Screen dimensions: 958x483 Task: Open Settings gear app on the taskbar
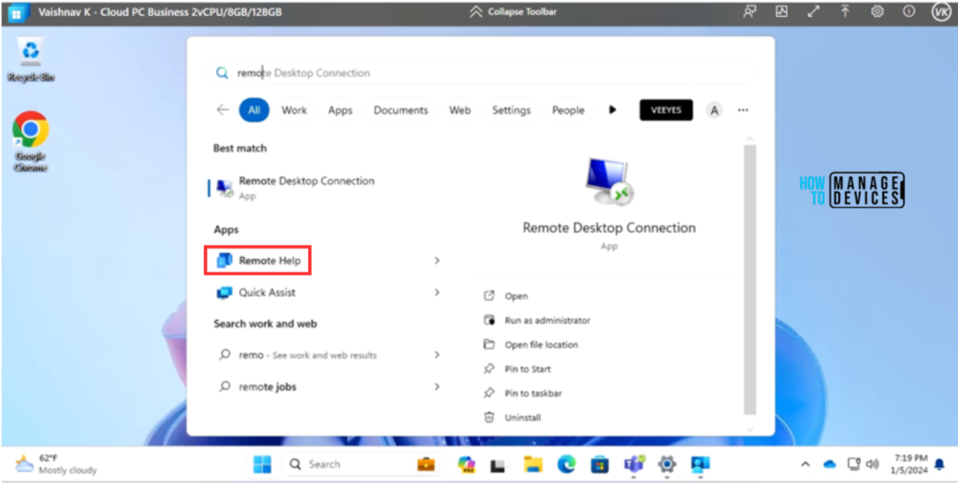coord(667,464)
